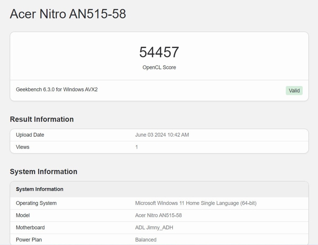Click the Geekbench 6.3.0 for Windows AVX2 text

57,89
